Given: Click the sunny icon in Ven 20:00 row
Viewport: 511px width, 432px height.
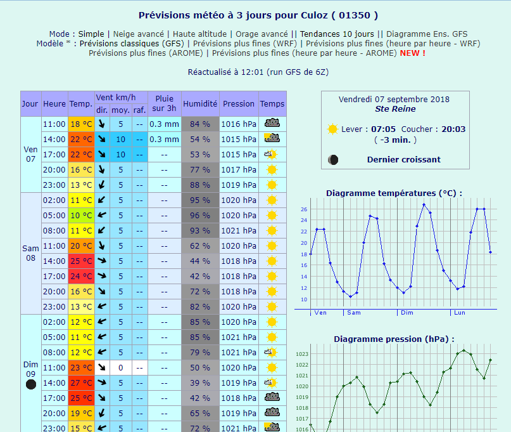Looking at the screenshot, I should pos(272,170).
